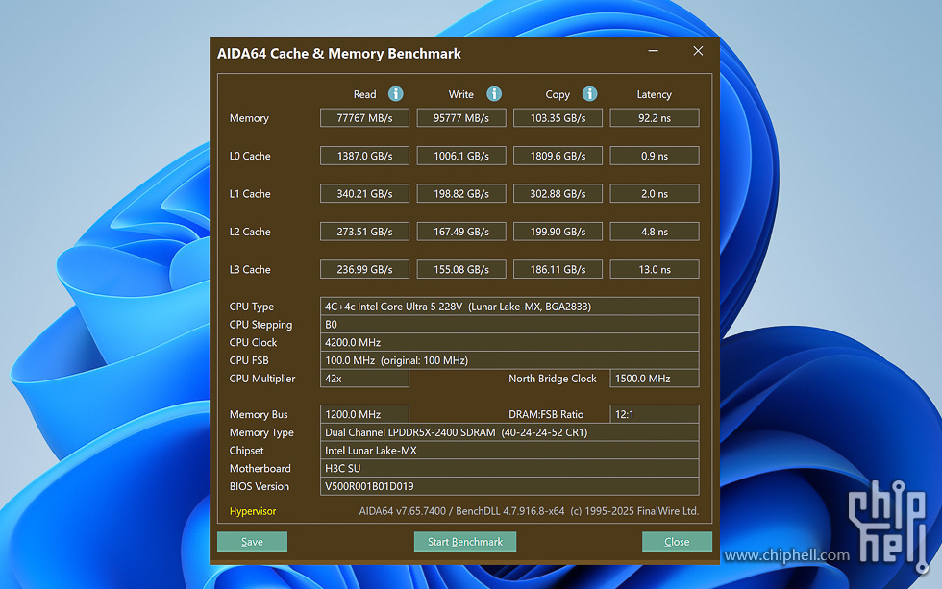
Task: Click L3 Cache Read value 236.99 GB/s
Action: (364, 269)
